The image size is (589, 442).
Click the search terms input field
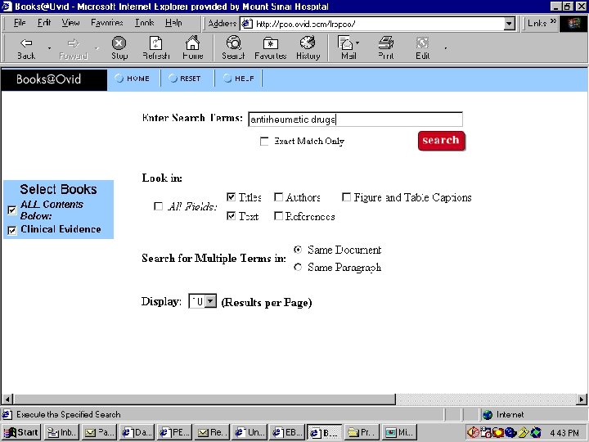[355, 120]
